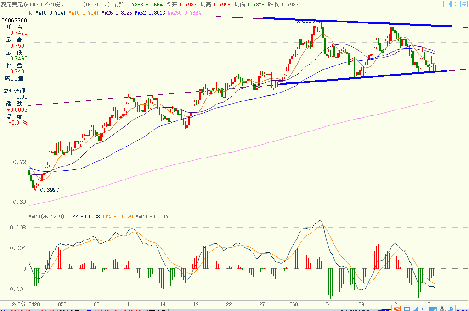Select the MA26:0.8026 indicator label
Image resolution: width=469 pixels, height=311 pixels.
117,13
